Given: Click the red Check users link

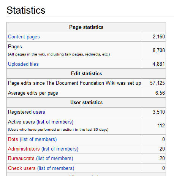Looking at the screenshot, I should click(x=22, y=168).
